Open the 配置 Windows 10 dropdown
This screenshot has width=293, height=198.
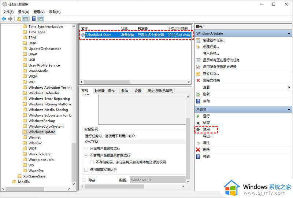point(157,180)
